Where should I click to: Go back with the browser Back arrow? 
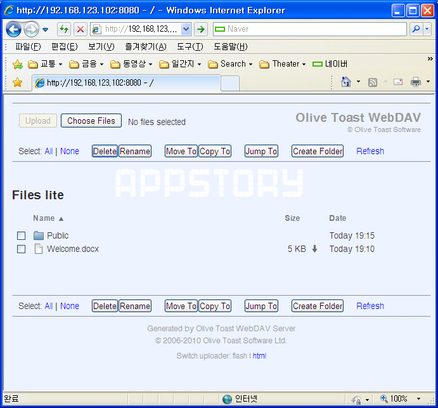(13, 29)
